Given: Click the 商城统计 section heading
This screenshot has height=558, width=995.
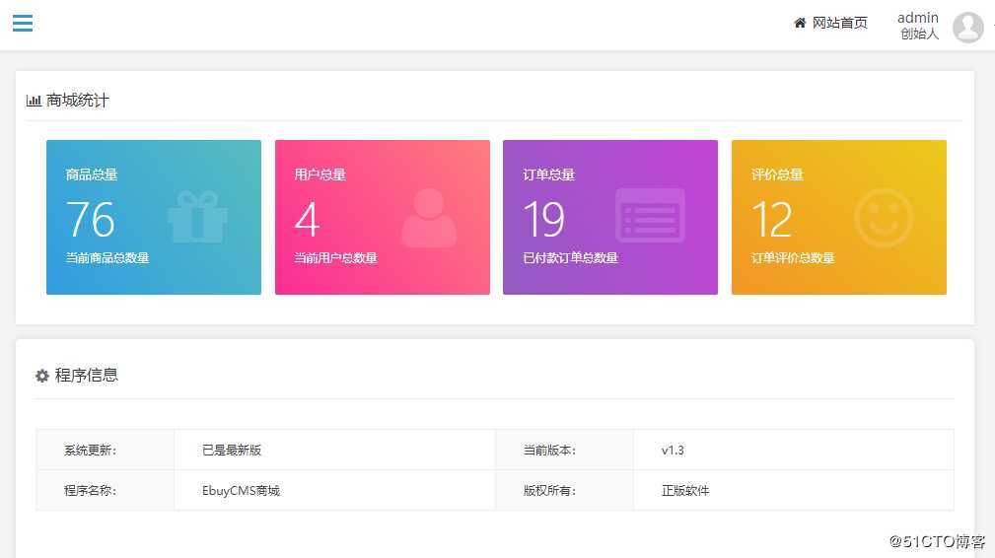Looking at the screenshot, I should [78, 101].
